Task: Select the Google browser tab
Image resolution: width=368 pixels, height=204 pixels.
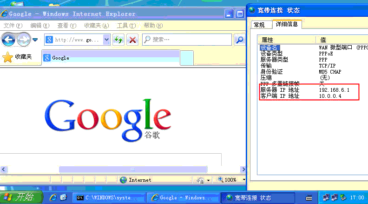Action: (111, 58)
